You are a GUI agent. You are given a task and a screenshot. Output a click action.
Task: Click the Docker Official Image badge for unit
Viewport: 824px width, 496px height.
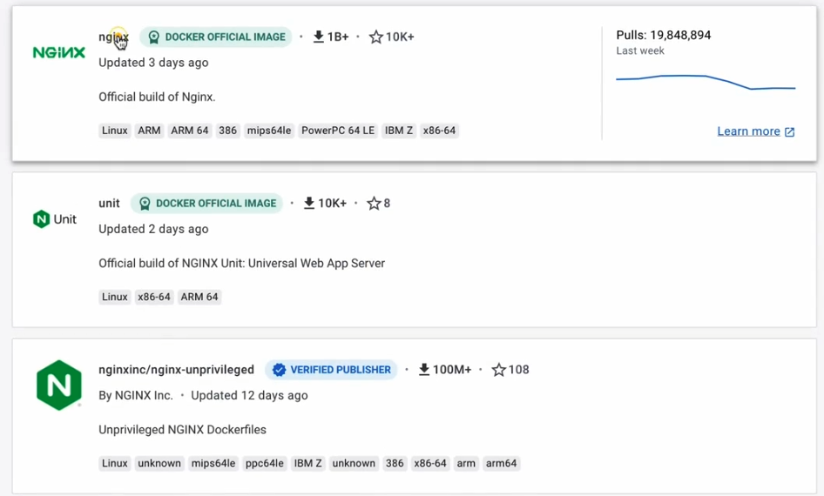206,203
